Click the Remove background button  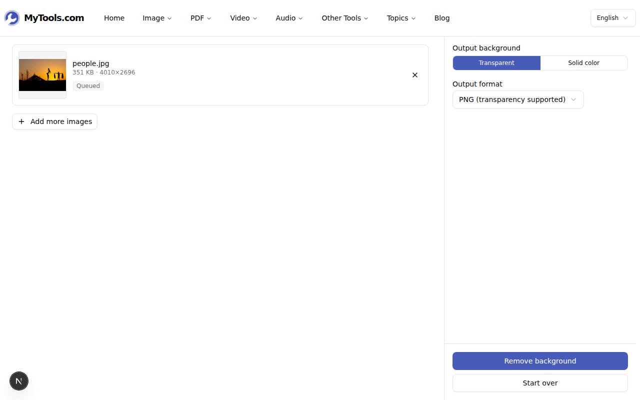pyautogui.click(x=540, y=361)
